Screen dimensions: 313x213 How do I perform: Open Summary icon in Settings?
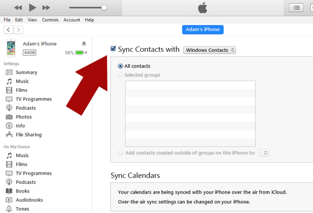click(x=9, y=72)
